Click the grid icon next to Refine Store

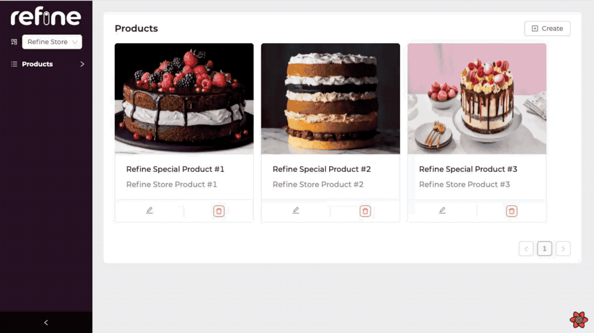click(14, 42)
